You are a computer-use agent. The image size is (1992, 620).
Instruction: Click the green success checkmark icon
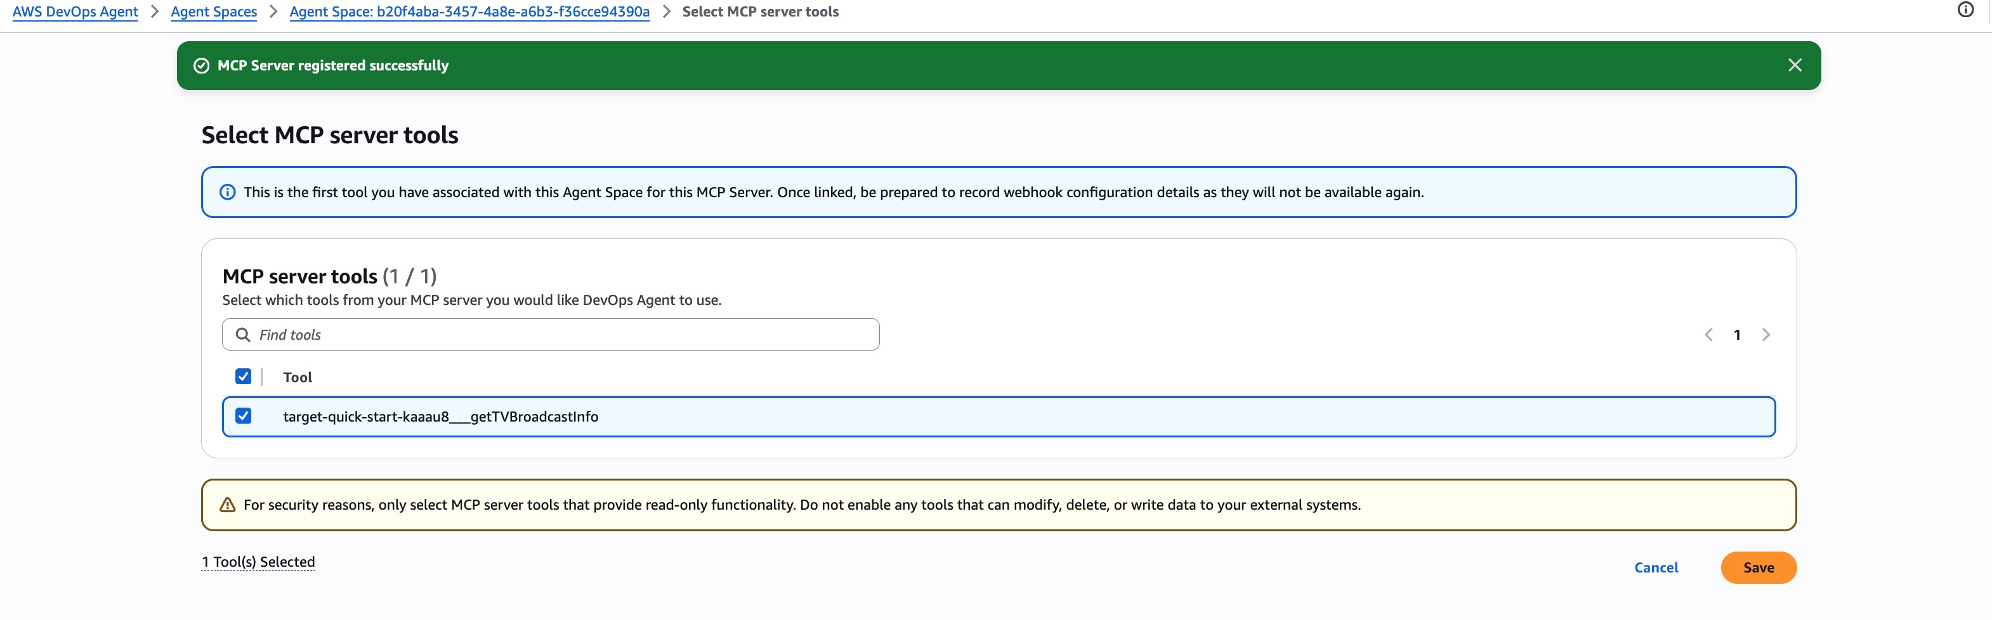tap(201, 66)
